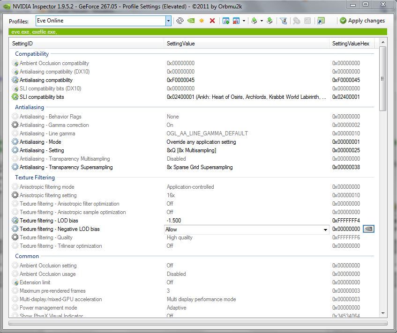Select the 'High quality' value
The image size is (397, 333).
tap(180, 237)
